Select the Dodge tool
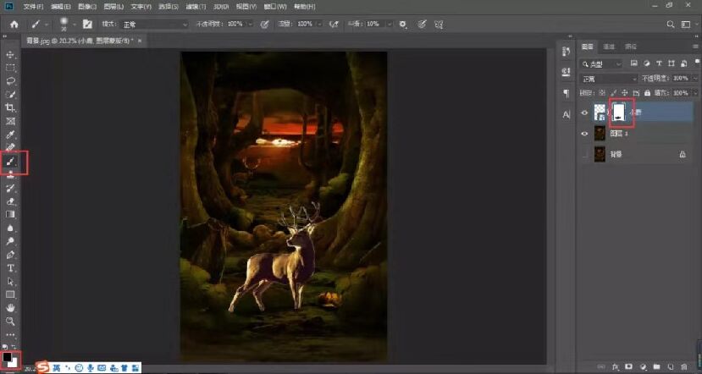Screen dimensions: 702x374 [10, 242]
